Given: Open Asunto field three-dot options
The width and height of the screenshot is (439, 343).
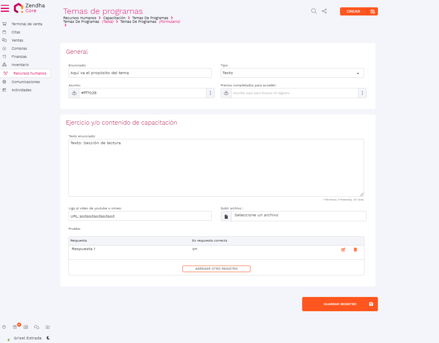Looking at the screenshot, I should (211, 93).
